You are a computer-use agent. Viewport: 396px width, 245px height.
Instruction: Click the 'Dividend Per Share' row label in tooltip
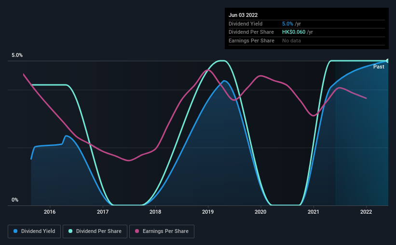[x=251, y=32]
